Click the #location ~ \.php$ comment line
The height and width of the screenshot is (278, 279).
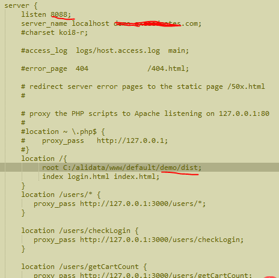(63, 131)
